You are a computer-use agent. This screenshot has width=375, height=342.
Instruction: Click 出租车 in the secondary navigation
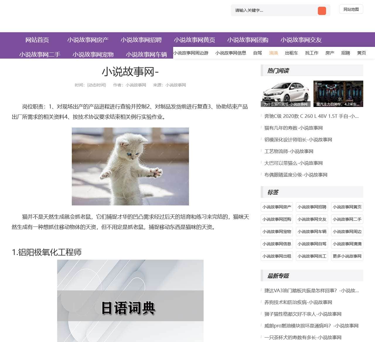[x=292, y=53]
